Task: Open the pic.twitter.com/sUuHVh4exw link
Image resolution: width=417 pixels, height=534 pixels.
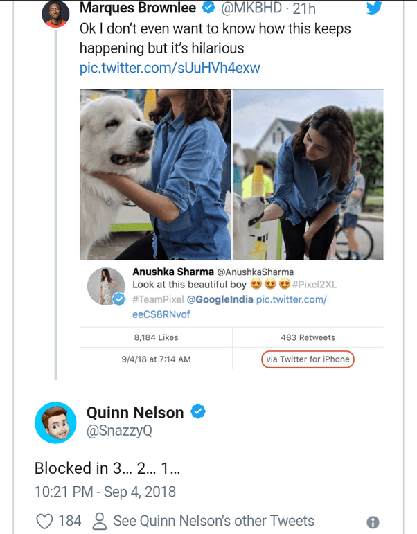Action: 170,69
